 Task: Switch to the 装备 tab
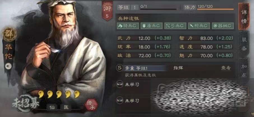point(244,44)
